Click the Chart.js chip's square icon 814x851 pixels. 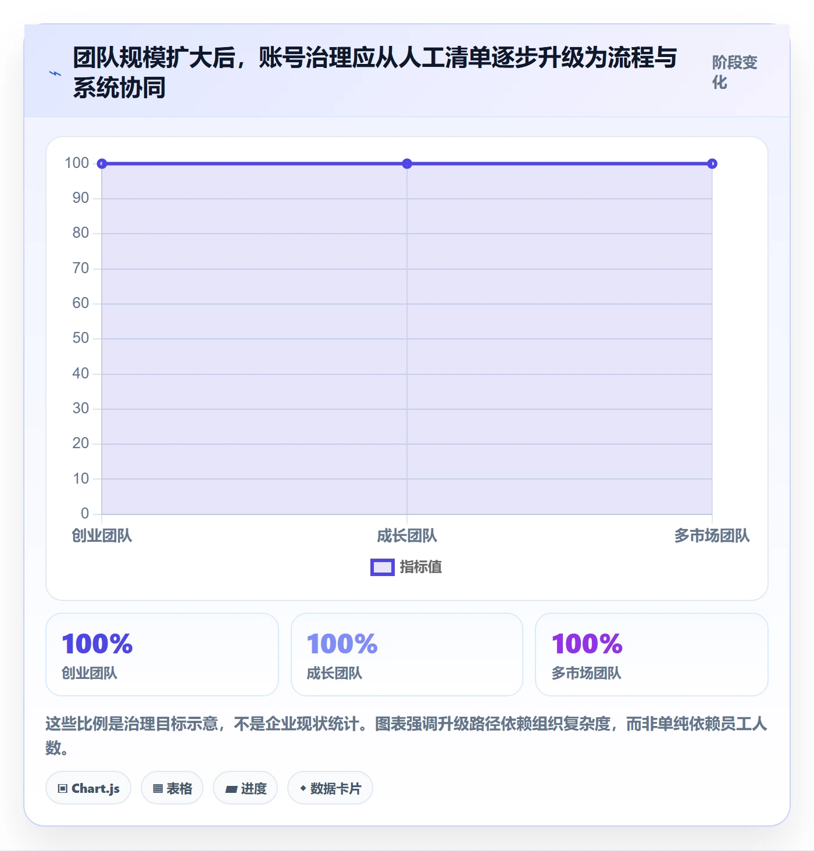click(63, 789)
